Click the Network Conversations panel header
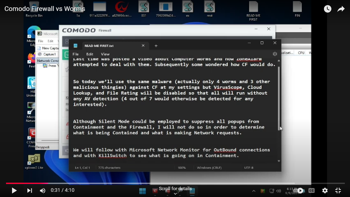Image resolution: width=350 pixels, height=197 pixels. [x=48, y=61]
